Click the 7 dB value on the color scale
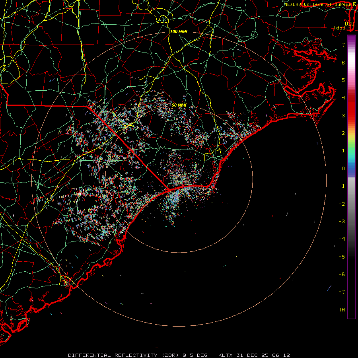 [343, 45]
